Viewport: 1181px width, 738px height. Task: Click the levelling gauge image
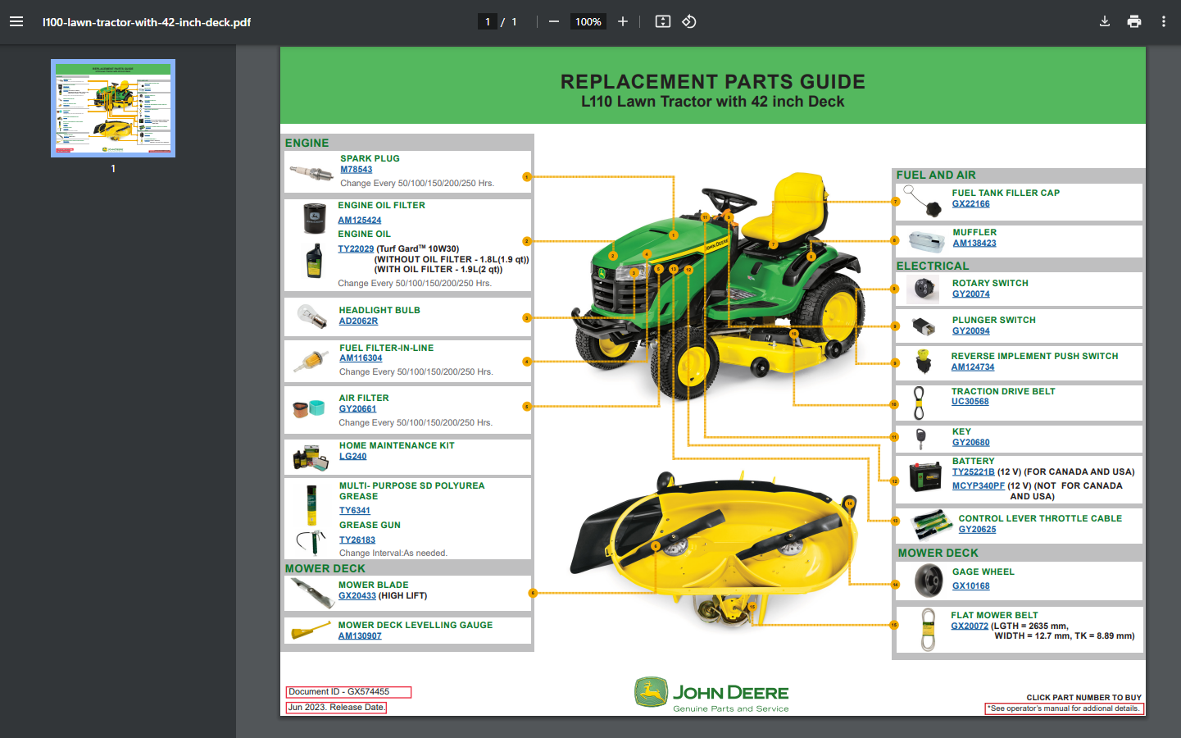click(311, 631)
